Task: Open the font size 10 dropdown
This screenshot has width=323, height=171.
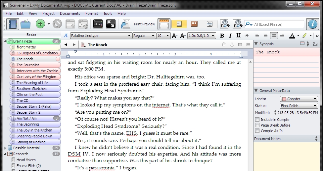Action: 163,36
